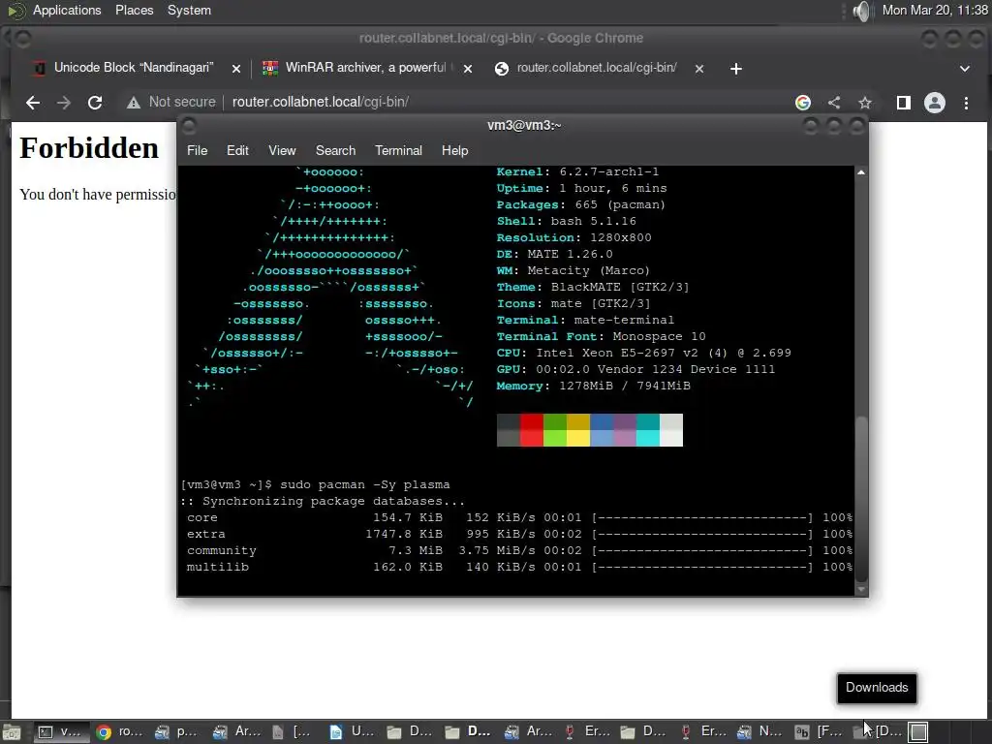The width and height of the screenshot is (992, 744).
Task: Click the show desktop icon in taskbar
Action: coord(12,732)
